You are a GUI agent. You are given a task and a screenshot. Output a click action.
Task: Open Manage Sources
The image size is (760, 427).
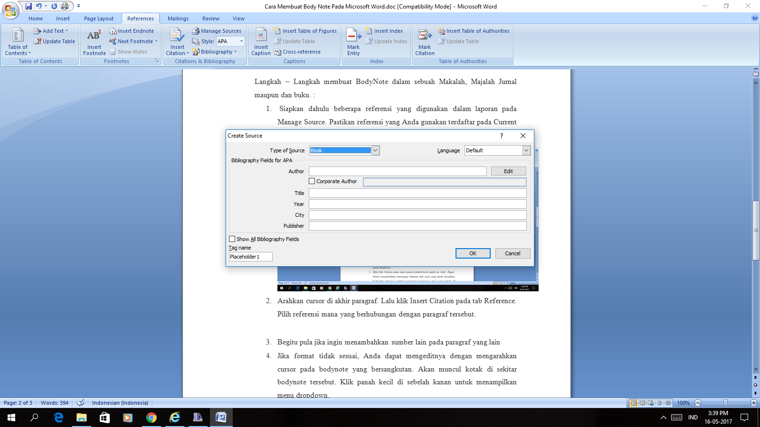[217, 31]
